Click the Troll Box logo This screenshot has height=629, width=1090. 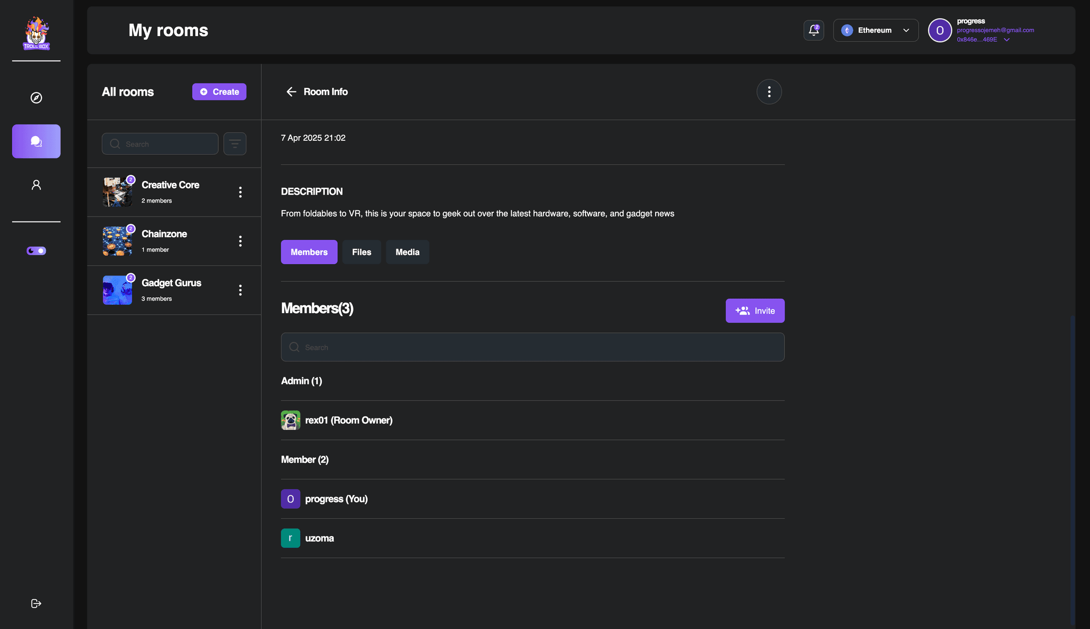[36, 33]
